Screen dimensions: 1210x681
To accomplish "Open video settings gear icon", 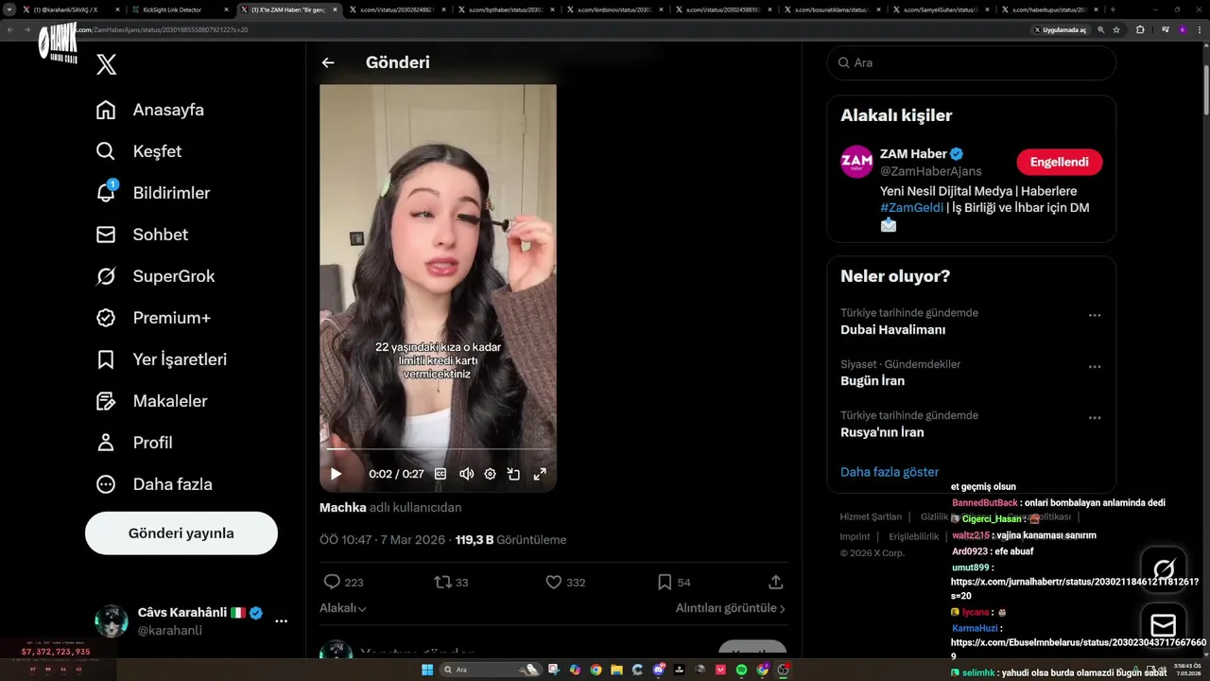I will click(490, 474).
